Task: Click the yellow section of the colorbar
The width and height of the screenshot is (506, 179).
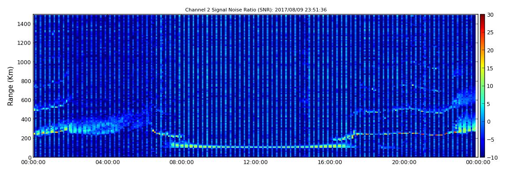Action: (482, 66)
